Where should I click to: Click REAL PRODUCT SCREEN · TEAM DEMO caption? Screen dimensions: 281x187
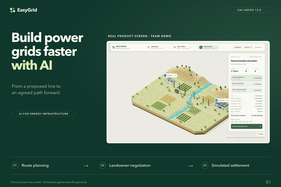click(139, 36)
